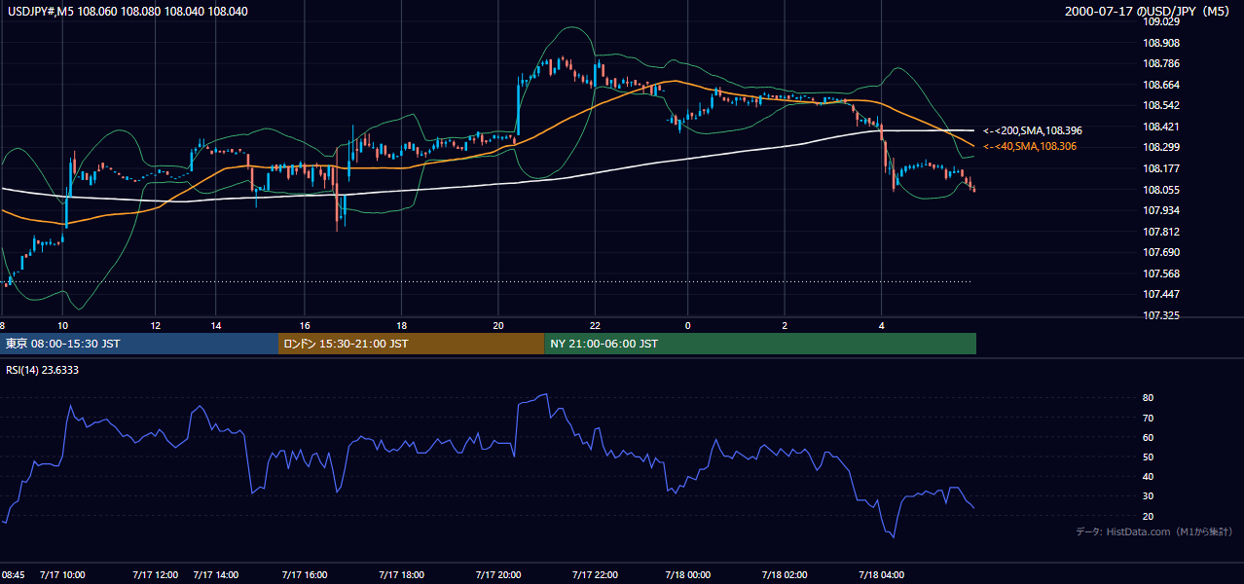Click hour mark 18 on price chart axis
Screen dimensions: 1244x584
pyautogui.click(x=401, y=325)
